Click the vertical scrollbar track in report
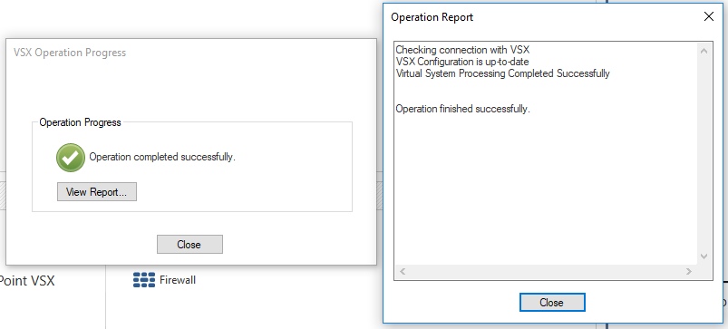This screenshot has height=329, width=728. (704, 153)
